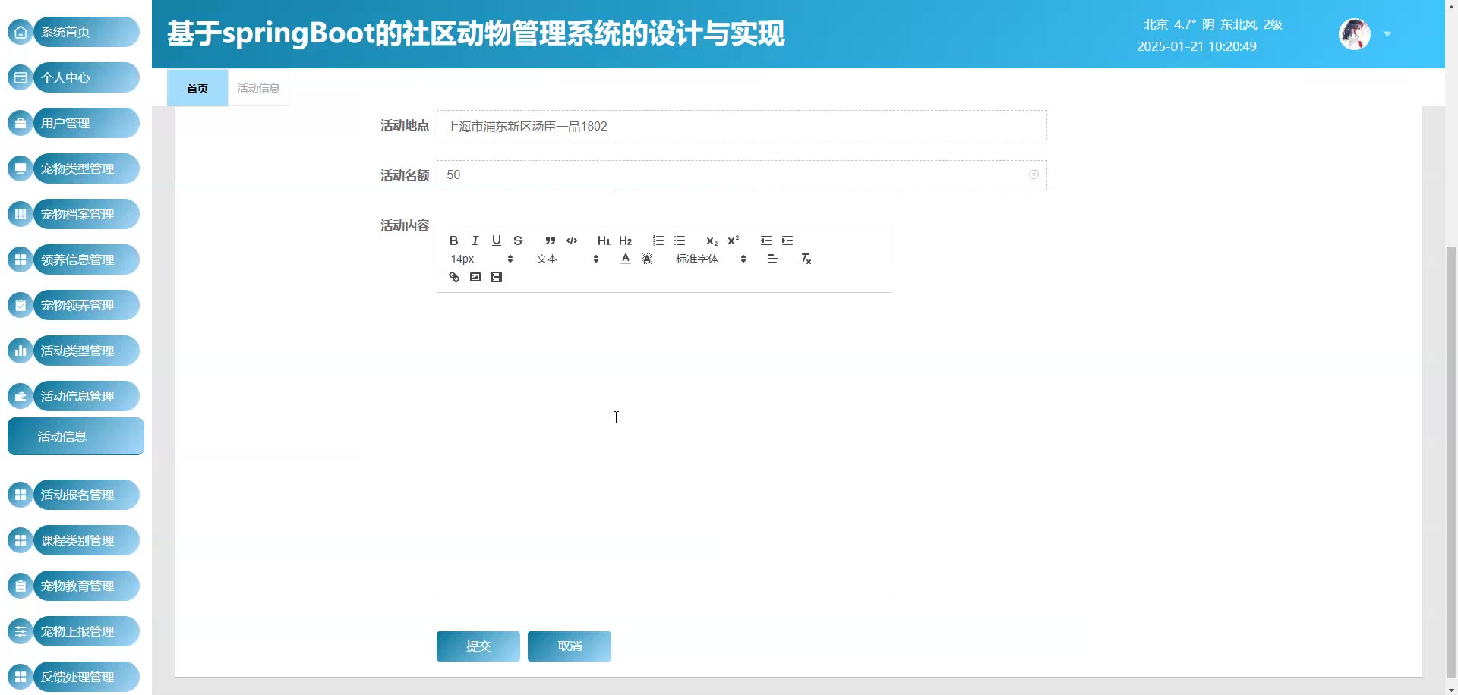Click the 活动名额 quota input field

pyautogui.click(x=742, y=175)
